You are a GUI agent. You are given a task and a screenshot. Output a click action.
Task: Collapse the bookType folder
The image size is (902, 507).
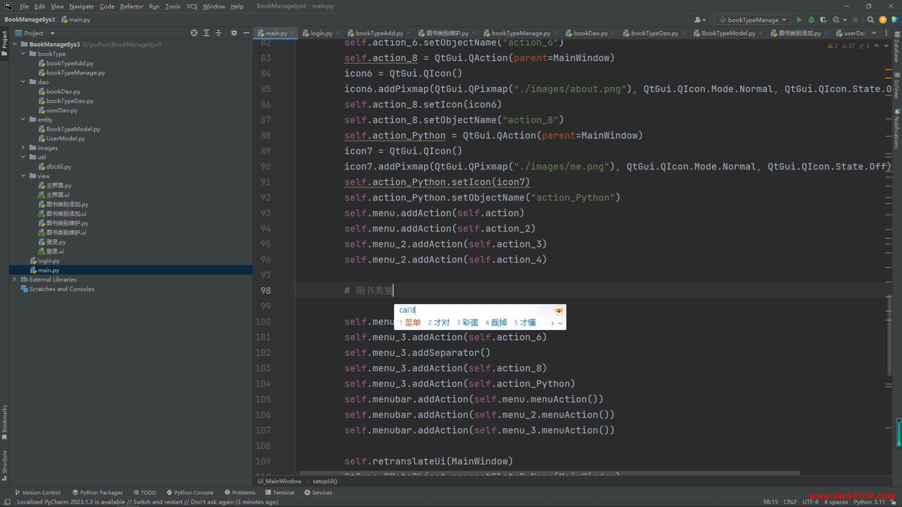click(23, 54)
